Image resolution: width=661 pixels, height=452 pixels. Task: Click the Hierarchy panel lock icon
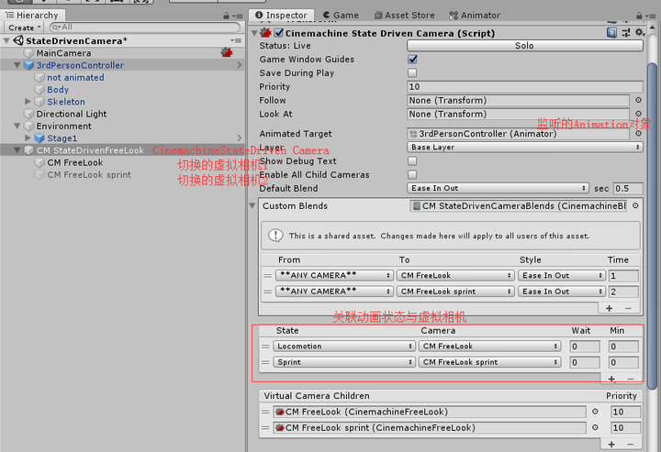coord(227,16)
